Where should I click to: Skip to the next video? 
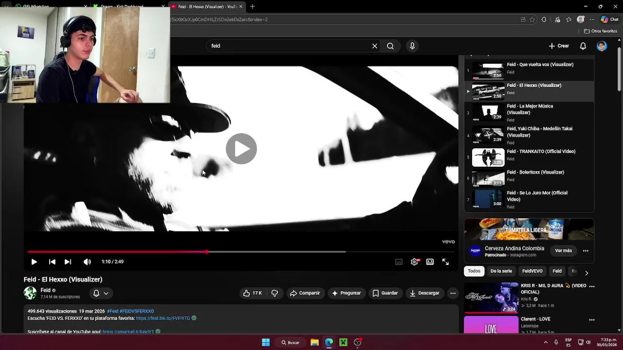(x=68, y=262)
